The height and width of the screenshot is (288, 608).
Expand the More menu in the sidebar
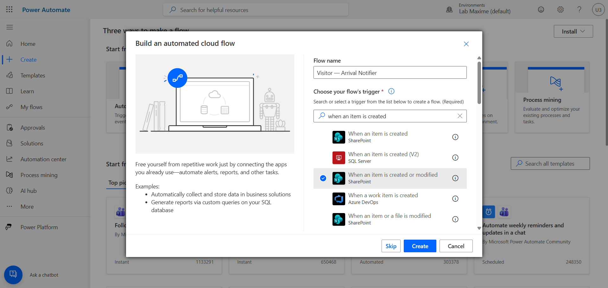[x=45, y=206]
